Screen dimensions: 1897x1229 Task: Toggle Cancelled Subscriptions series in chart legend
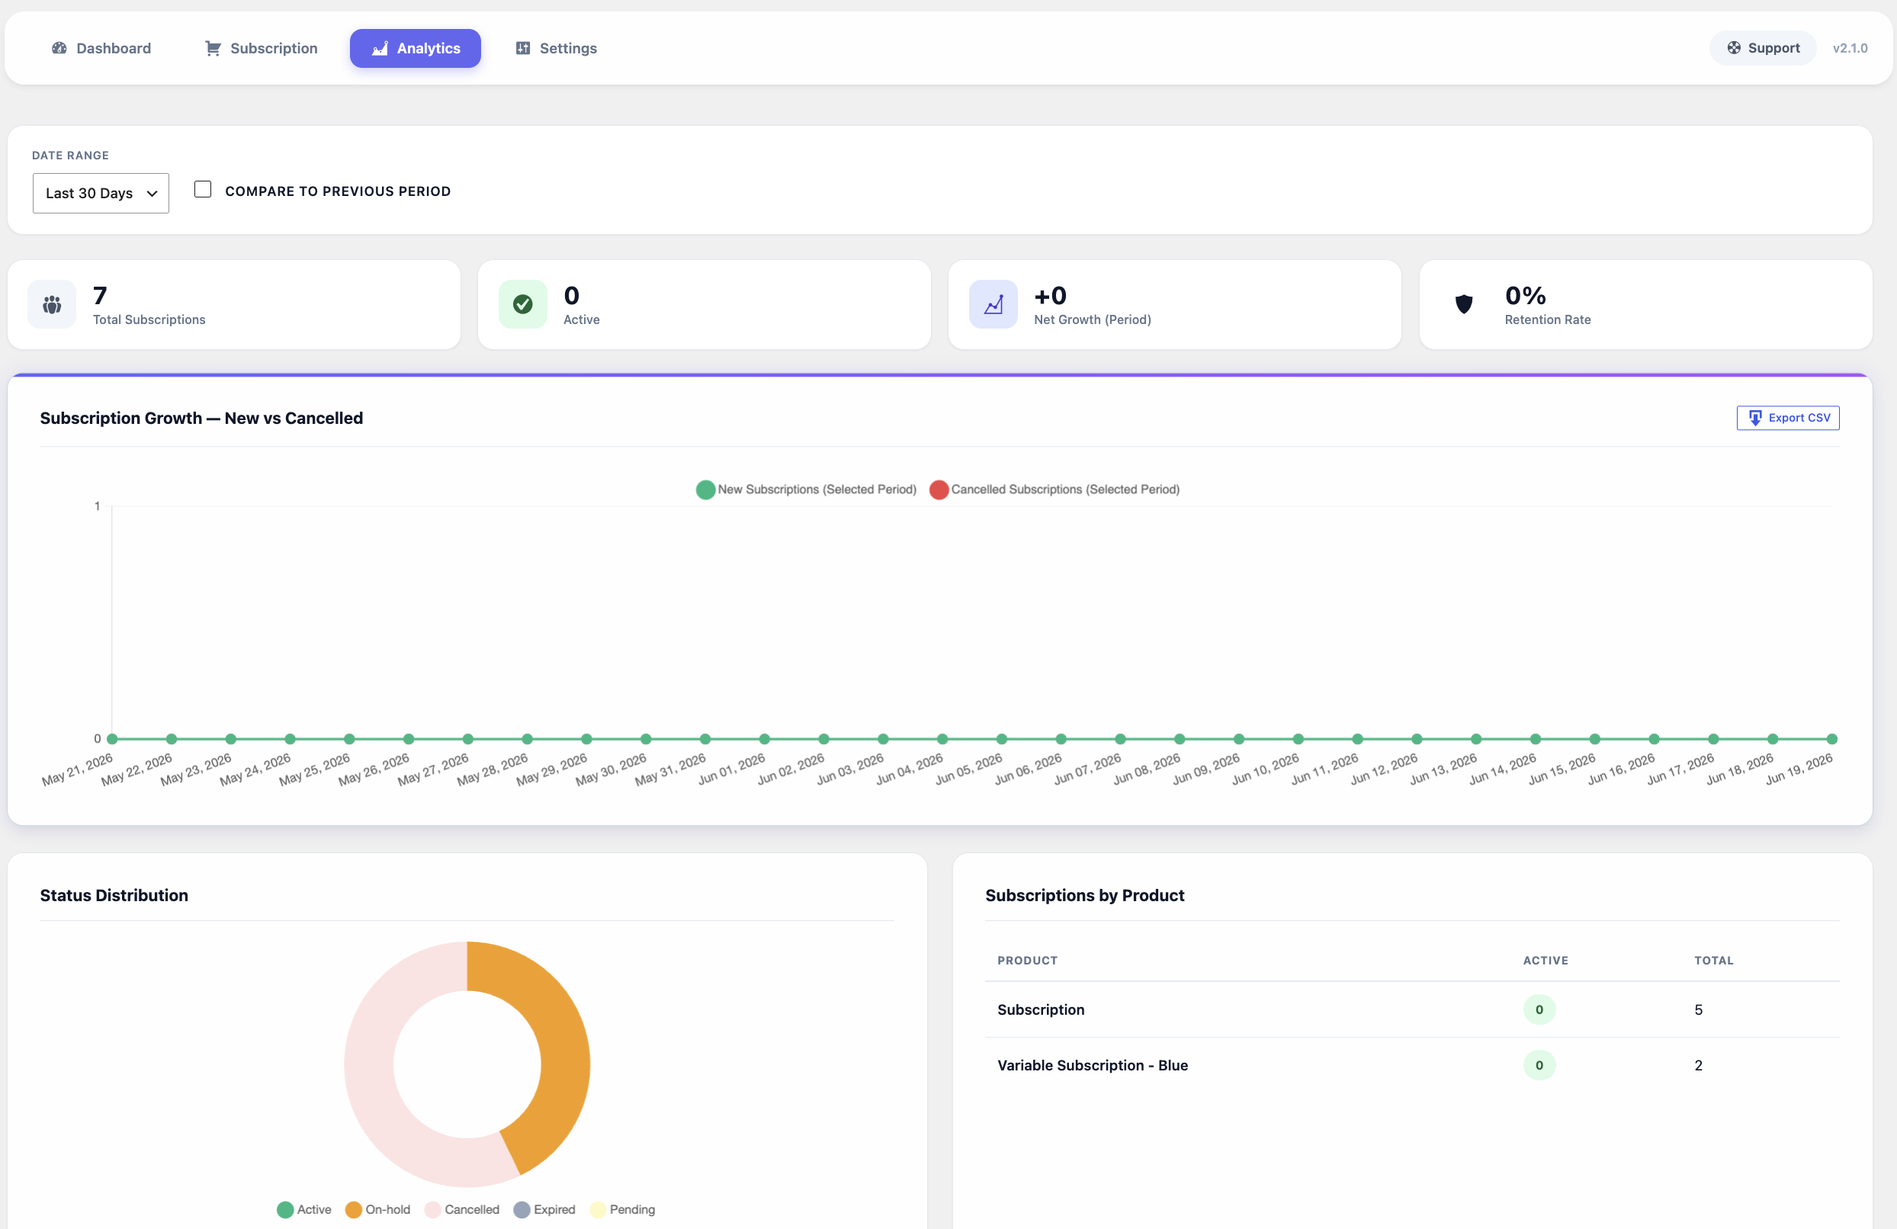point(1054,489)
